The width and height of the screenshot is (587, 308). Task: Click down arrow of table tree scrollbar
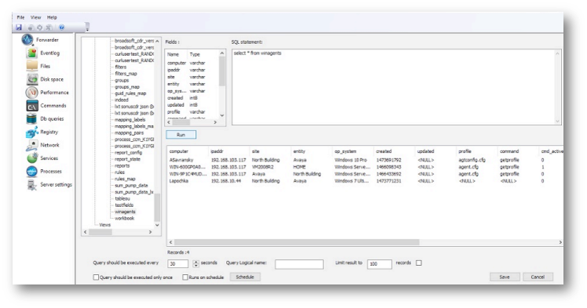pos(157,225)
